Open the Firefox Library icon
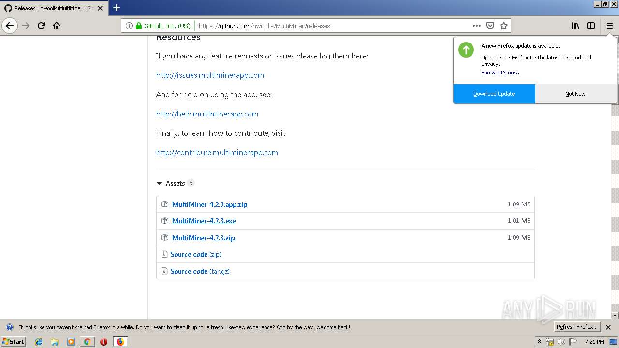Image resolution: width=619 pixels, height=348 pixels. tap(575, 26)
